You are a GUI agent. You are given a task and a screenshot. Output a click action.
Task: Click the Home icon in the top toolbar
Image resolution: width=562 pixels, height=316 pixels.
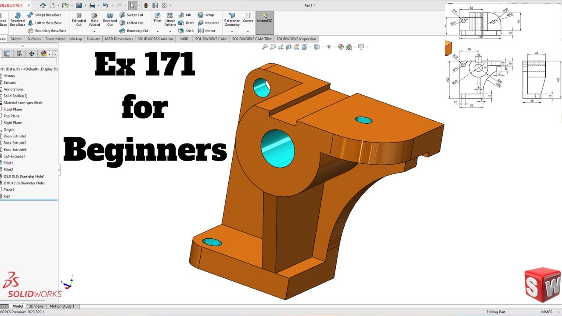(x=43, y=6)
